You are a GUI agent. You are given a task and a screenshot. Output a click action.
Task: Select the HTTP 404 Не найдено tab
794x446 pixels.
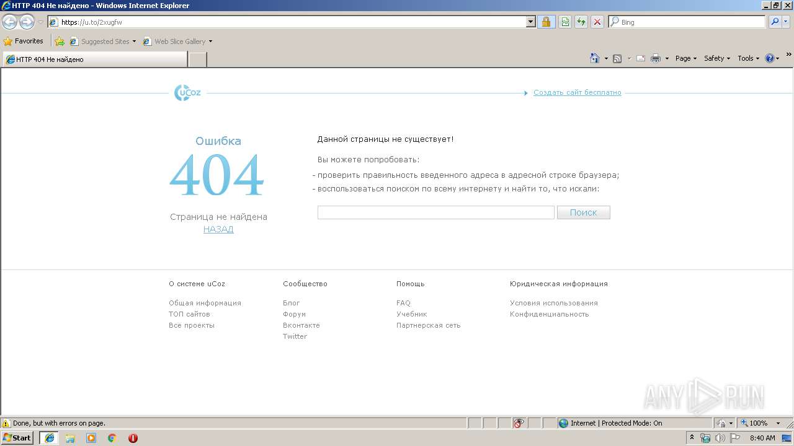click(95, 59)
